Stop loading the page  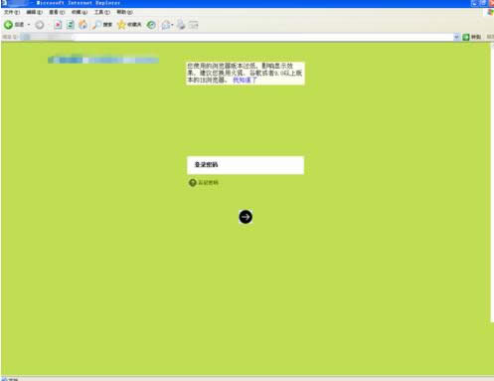point(58,25)
